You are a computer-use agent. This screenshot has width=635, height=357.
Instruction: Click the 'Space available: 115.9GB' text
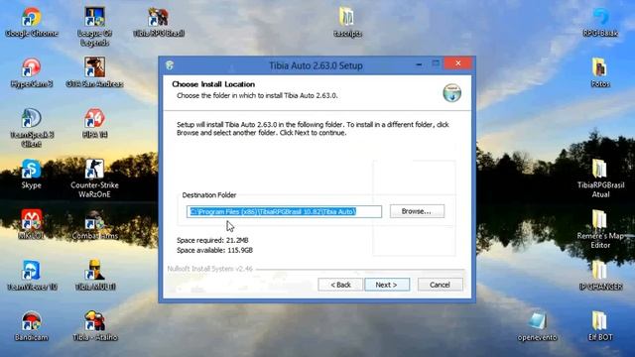click(214, 251)
